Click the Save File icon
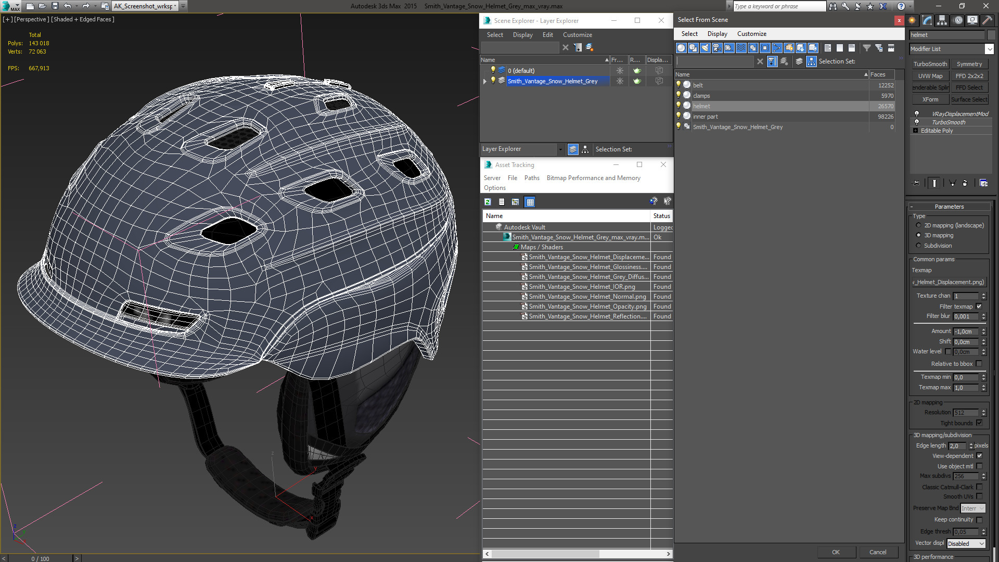This screenshot has height=562, width=999. click(55, 6)
